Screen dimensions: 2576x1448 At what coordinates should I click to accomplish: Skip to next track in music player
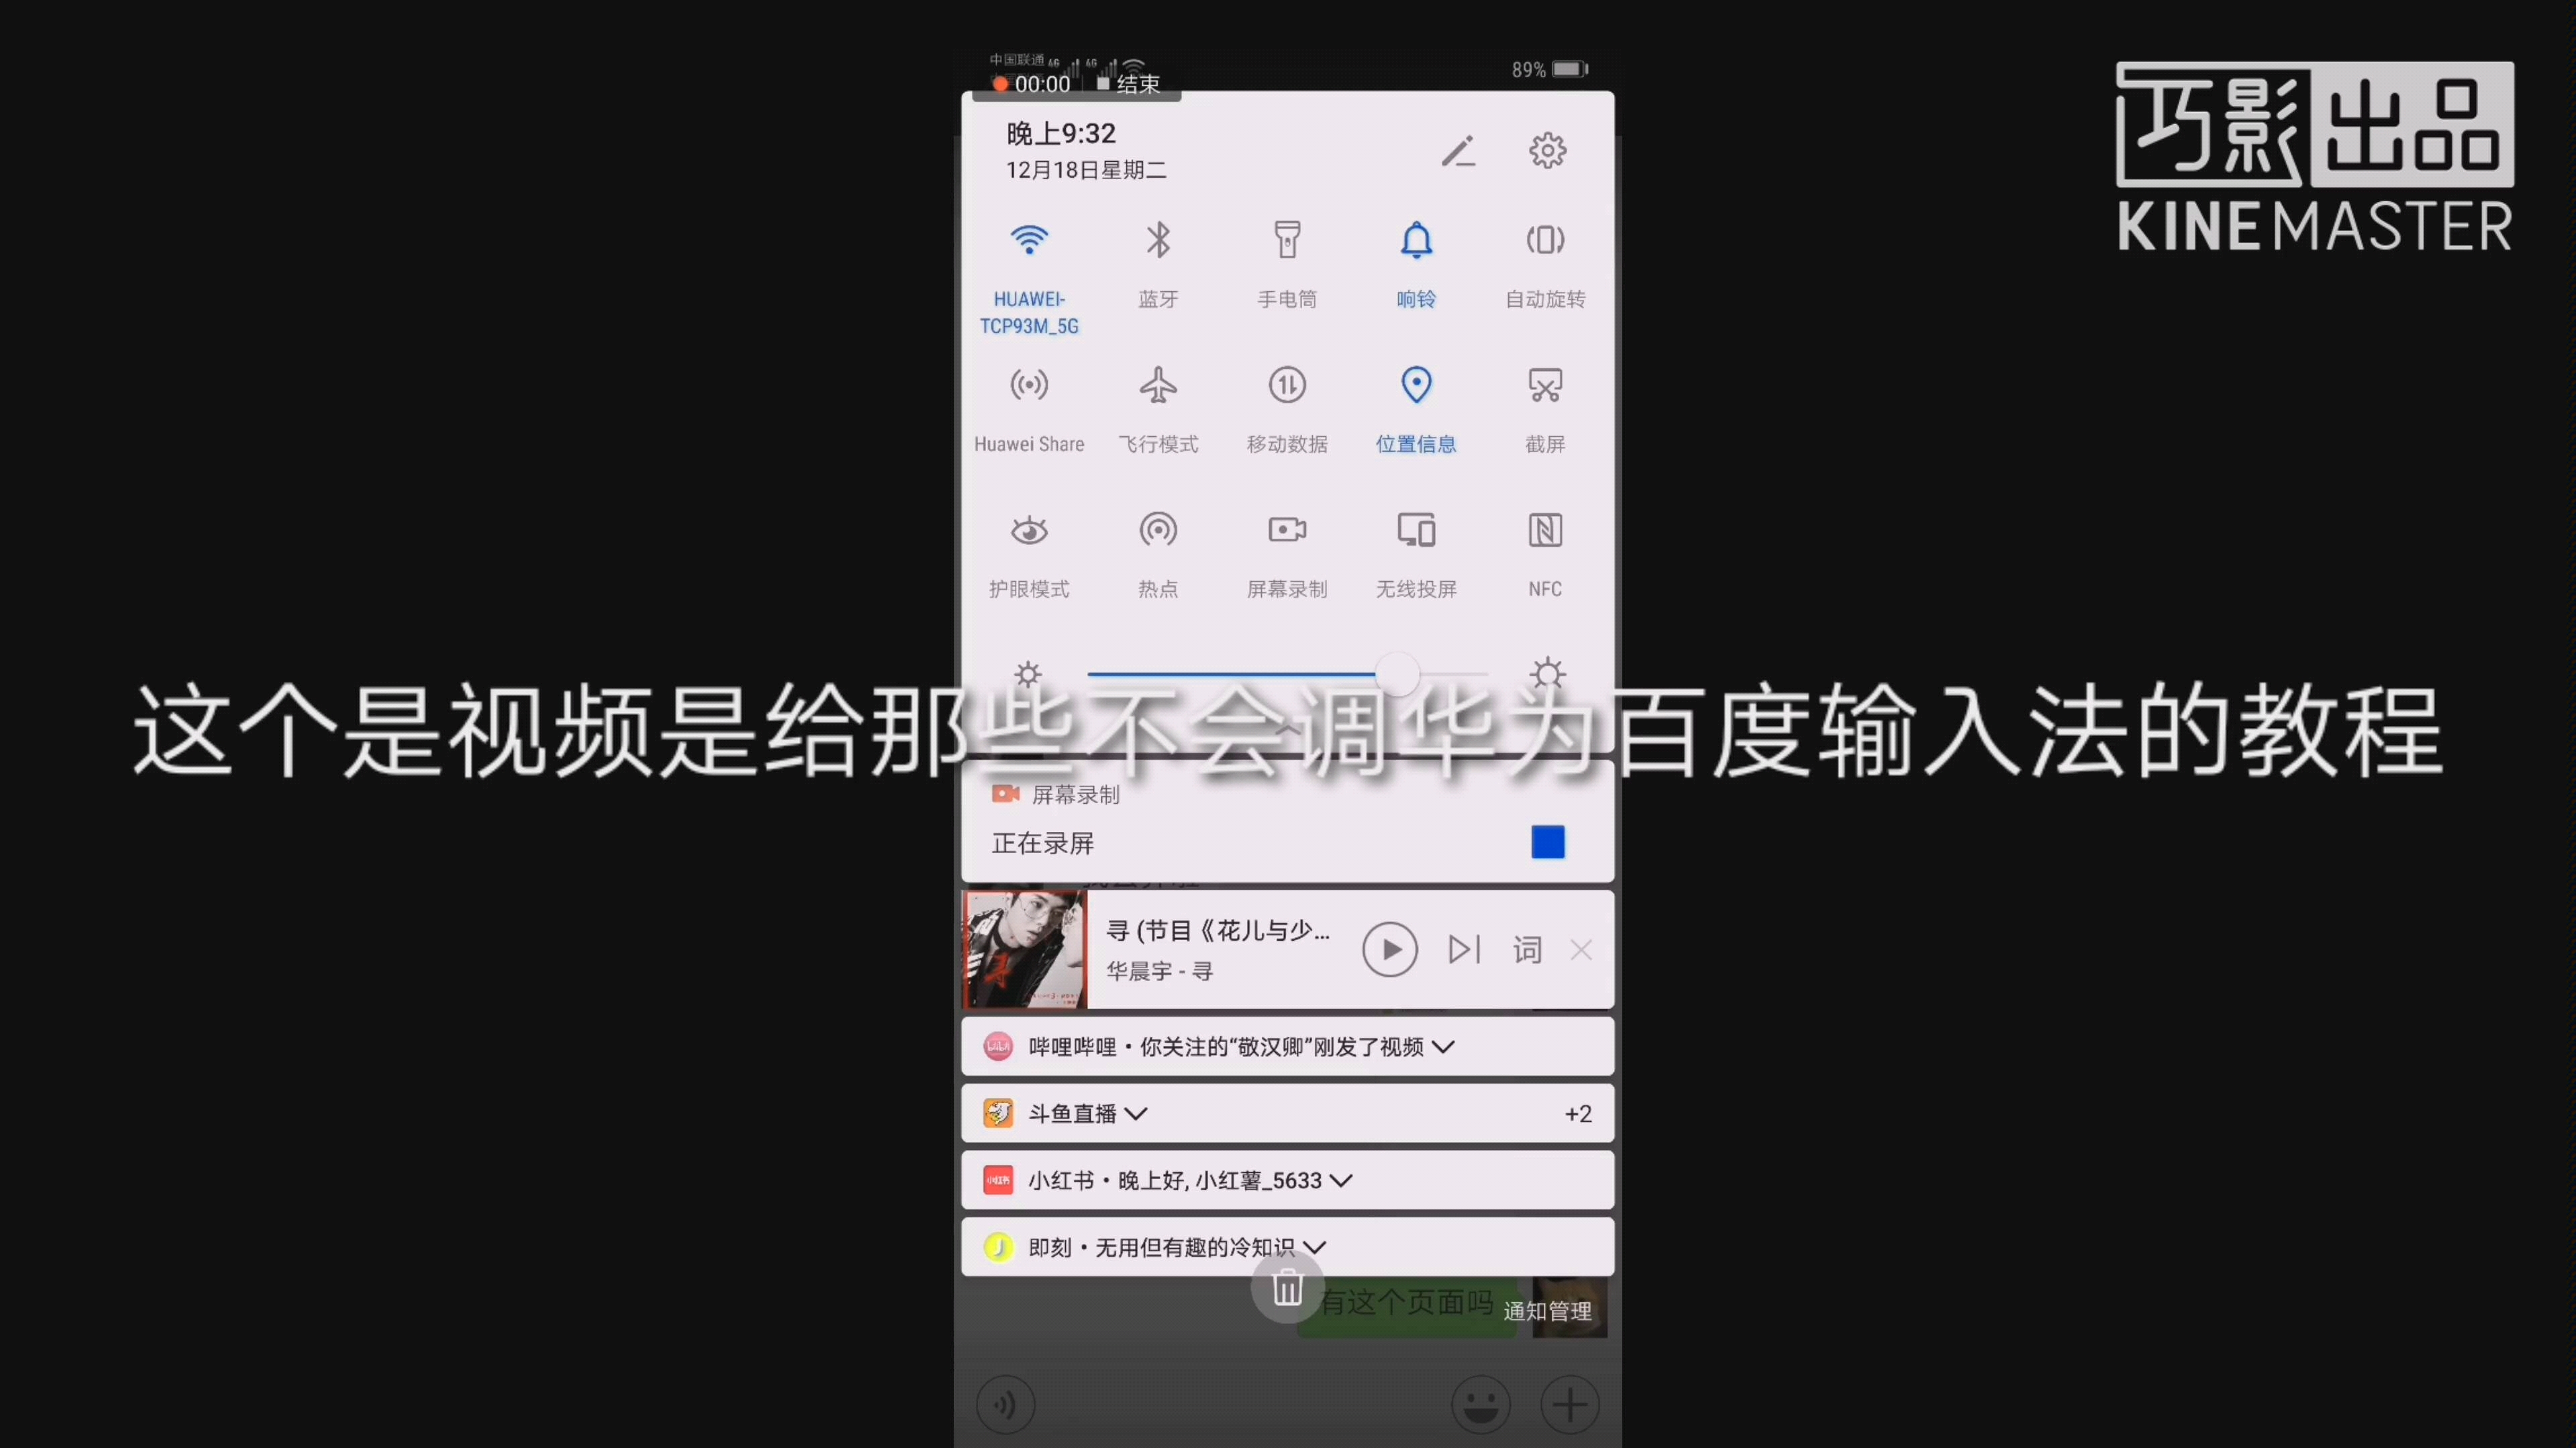pyautogui.click(x=1461, y=949)
